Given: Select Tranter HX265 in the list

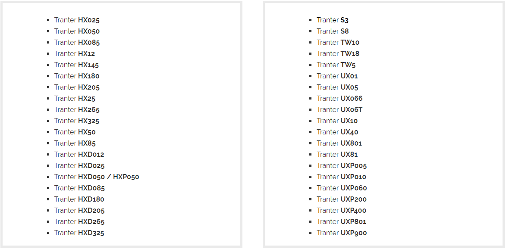Looking at the screenshot, I should [77, 109].
